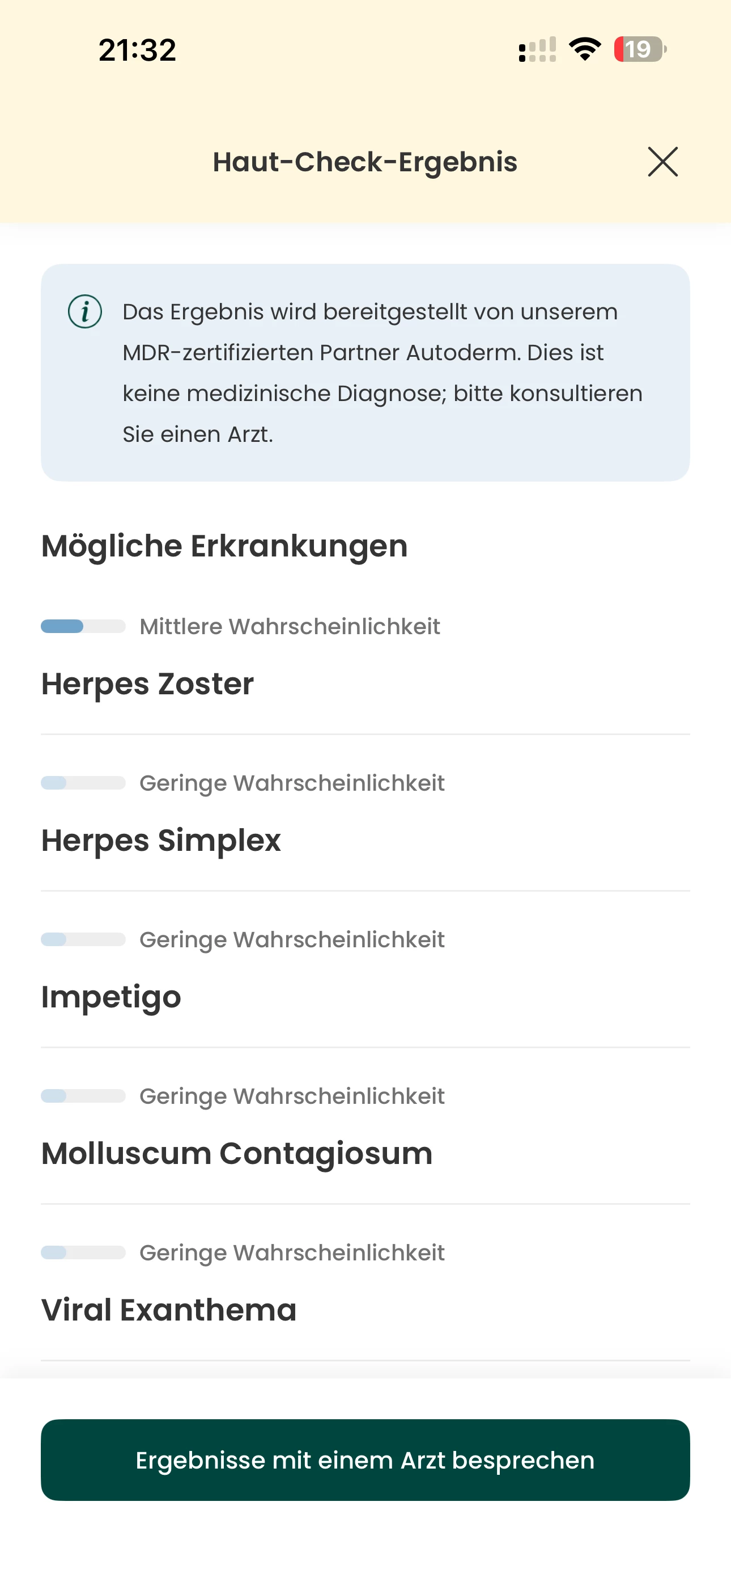Tap the X icon to dismiss Haut-Check-Ergebnis
731x1586 pixels.
point(662,162)
